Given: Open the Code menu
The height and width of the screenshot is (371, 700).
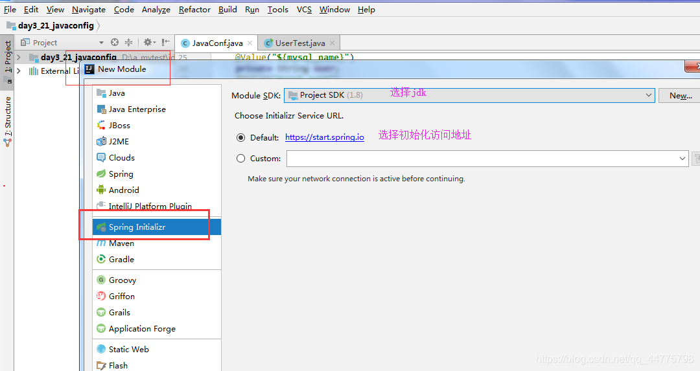Looking at the screenshot, I should (x=124, y=9).
